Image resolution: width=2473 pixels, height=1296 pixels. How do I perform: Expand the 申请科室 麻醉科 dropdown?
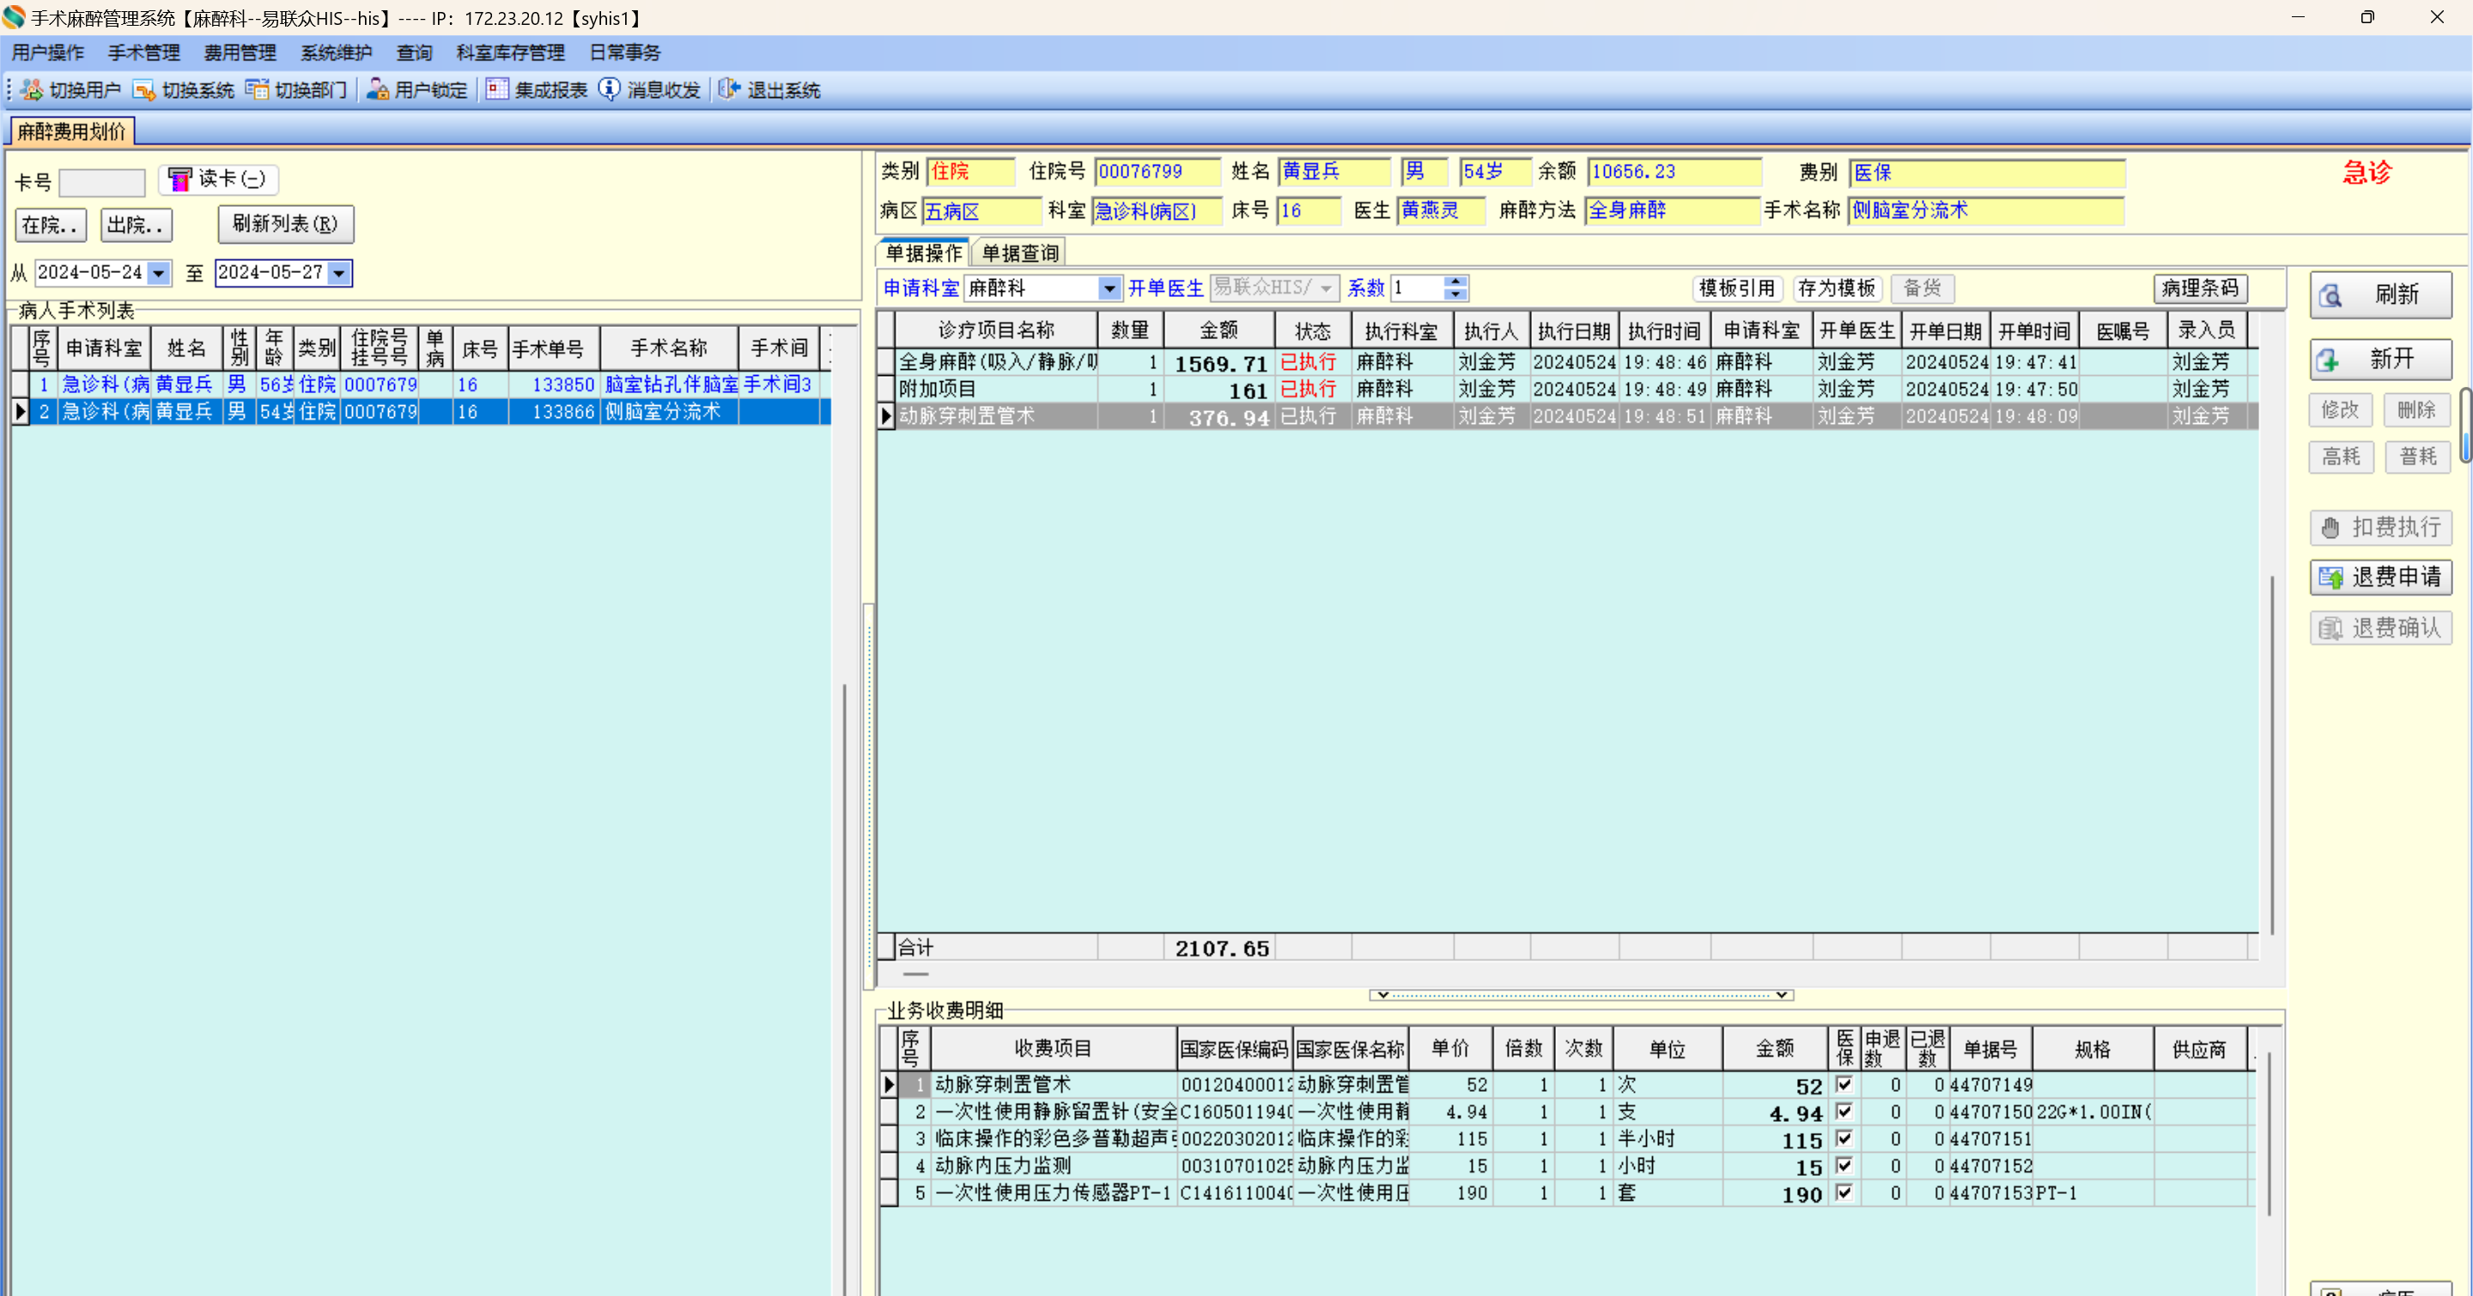pyautogui.click(x=1109, y=288)
